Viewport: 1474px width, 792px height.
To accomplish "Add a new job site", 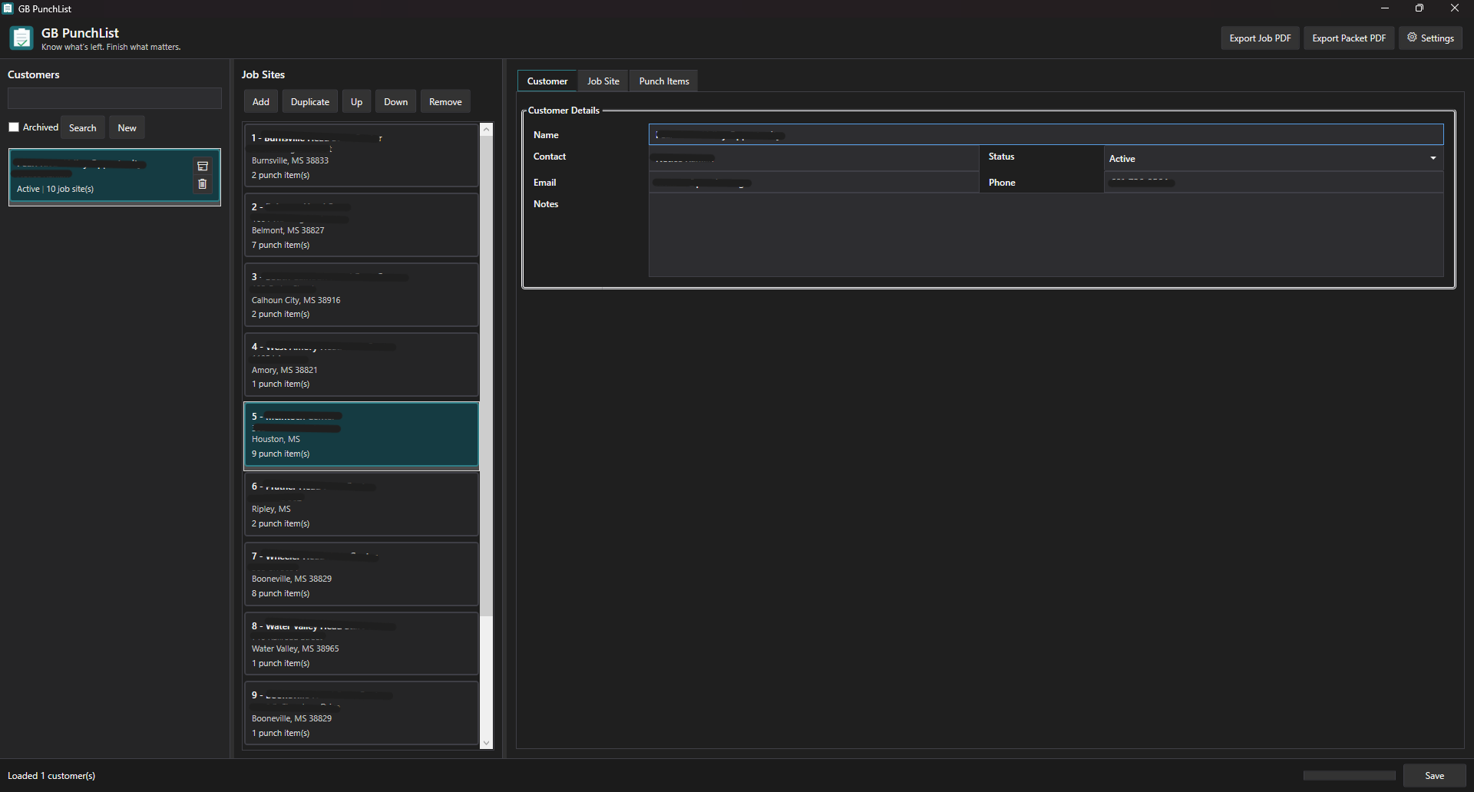I will tap(261, 102).
